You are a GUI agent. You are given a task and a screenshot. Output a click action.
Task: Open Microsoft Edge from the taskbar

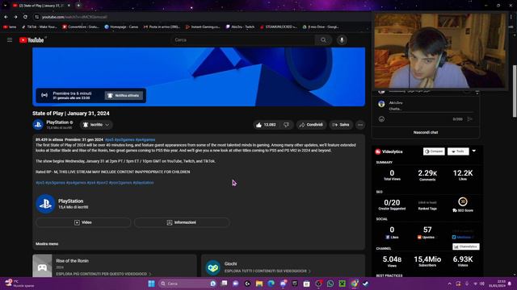[271, 284]
